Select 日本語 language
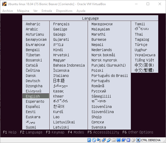Image resolution: width=166 pixels, height=143 pixels. tap(59, 81)
